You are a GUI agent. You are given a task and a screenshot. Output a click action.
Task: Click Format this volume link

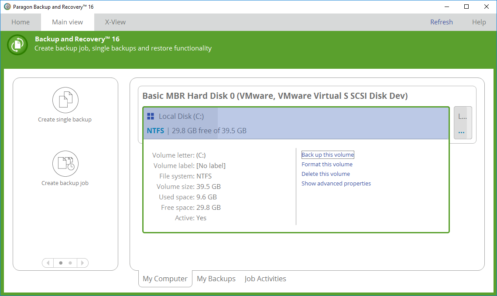(x=327, y=164)
